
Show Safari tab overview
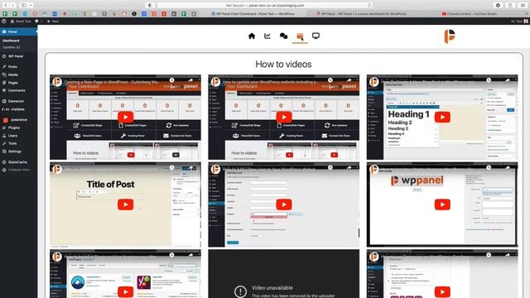(523, 6)
